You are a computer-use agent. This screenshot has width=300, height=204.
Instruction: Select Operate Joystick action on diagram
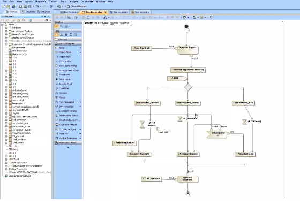(x=188, y=50)
